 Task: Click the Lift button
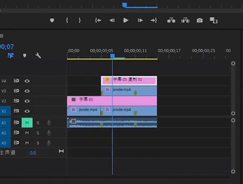click(x=171, y=20)
